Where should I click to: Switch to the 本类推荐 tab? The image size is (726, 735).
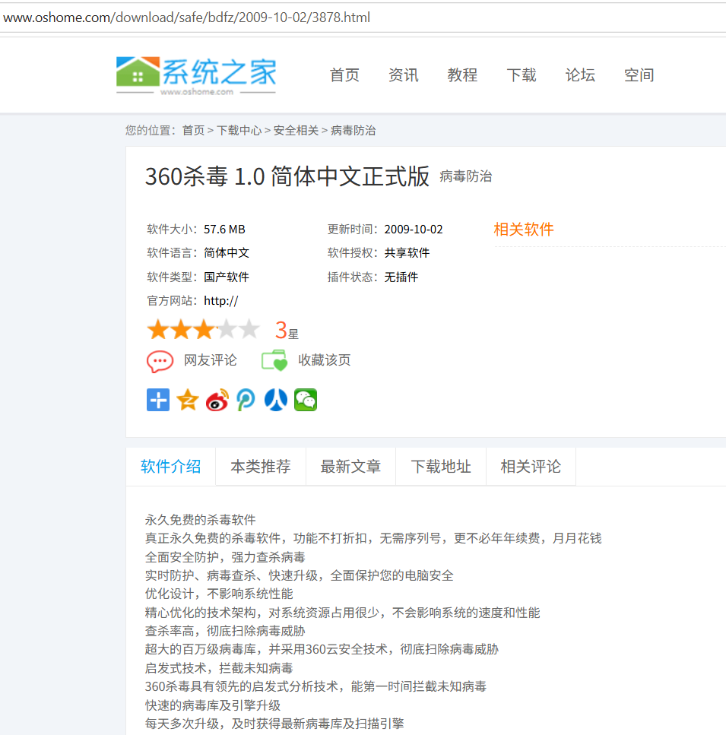point(261,467)
